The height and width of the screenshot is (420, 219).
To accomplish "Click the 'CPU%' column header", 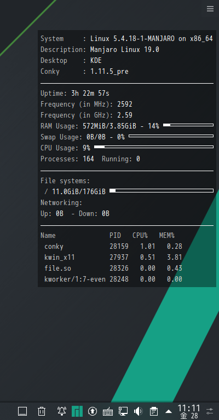I will click(x=140, y=236).
